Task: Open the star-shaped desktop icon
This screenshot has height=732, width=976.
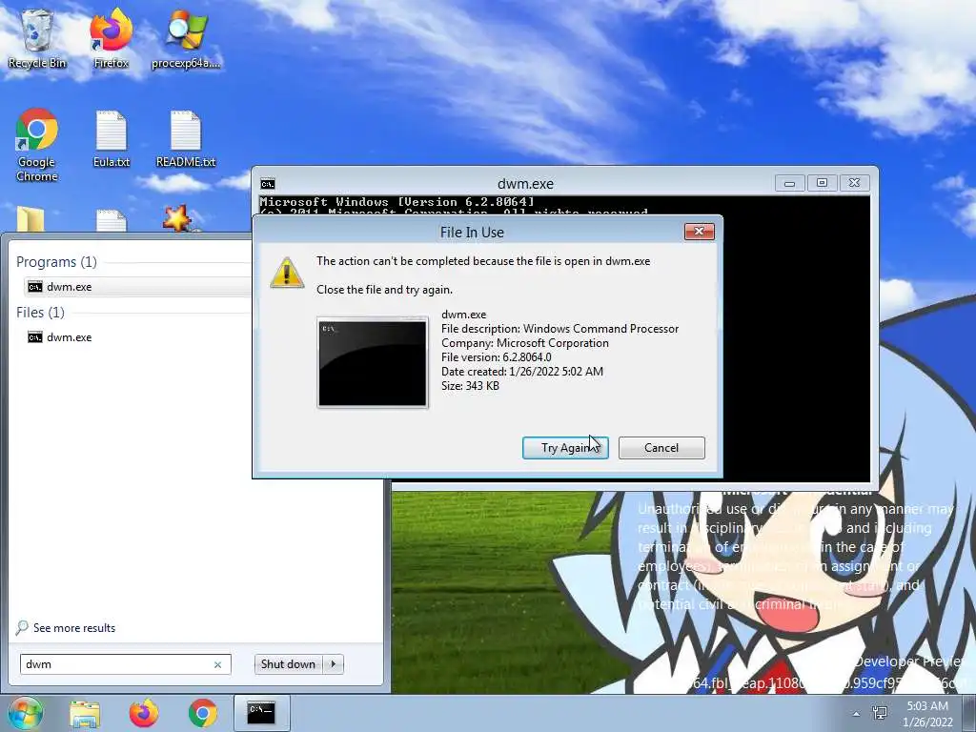Action: click(177, 218)
